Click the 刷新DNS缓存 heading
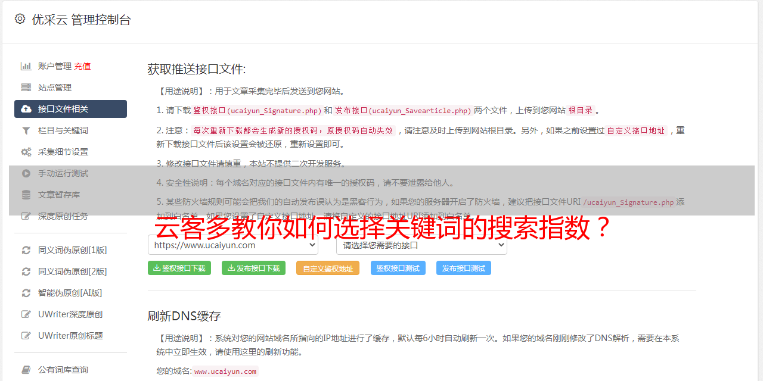The image size is (763, 381). [184, 316]
